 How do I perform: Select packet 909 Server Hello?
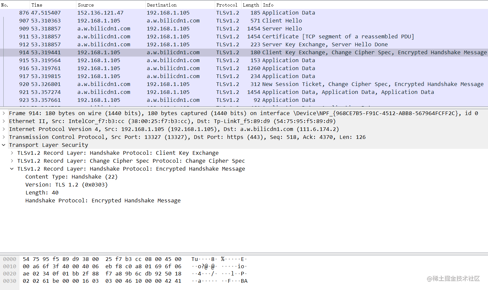[x=244, y=28]
